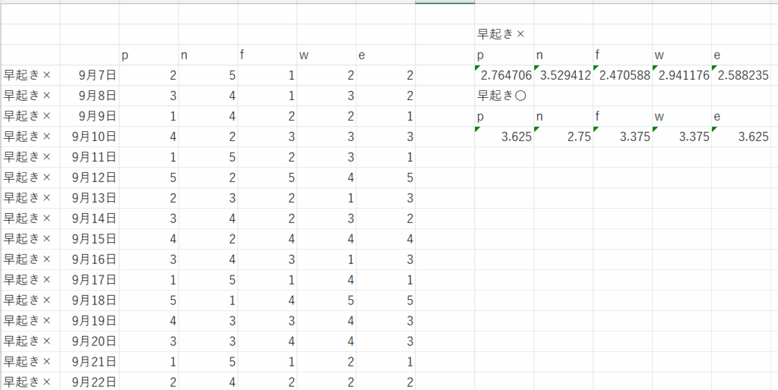The width and height of the screenshot is (778, 390).
Task: Select the w header in the left table
Action: [327, 55]
